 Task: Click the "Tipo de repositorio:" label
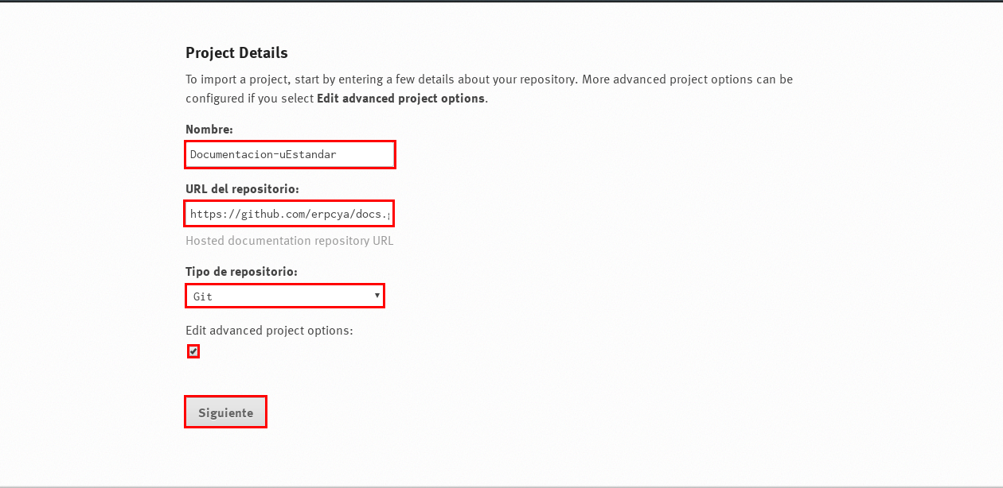point(241,271)
